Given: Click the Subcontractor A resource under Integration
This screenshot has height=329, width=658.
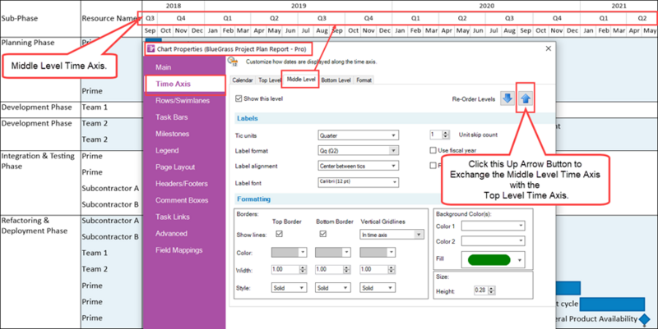Looking at the screenshot, I should tap(110, 189).
